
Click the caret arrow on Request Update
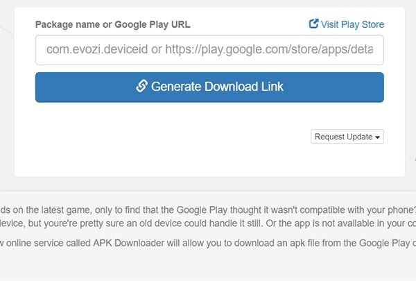[x=377, y=137]
